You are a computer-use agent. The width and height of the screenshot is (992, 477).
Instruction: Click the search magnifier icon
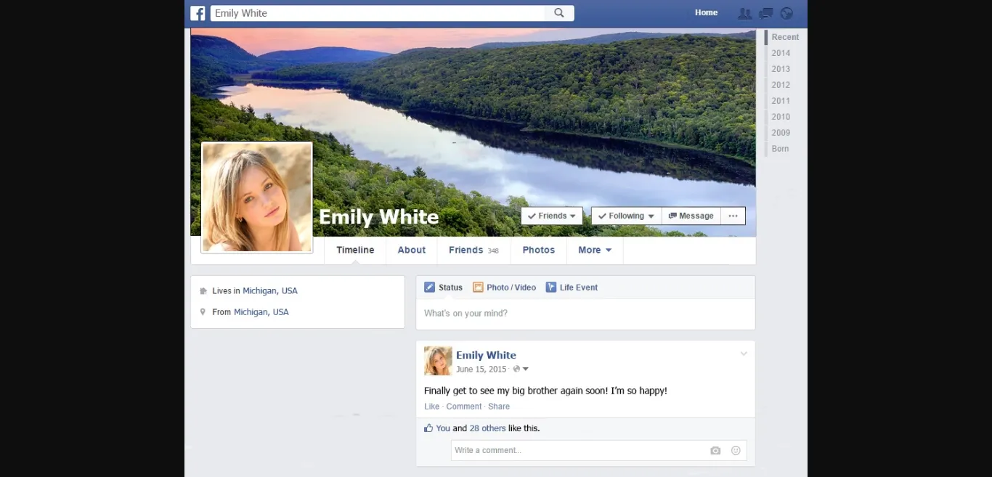[x=558, y=13]
